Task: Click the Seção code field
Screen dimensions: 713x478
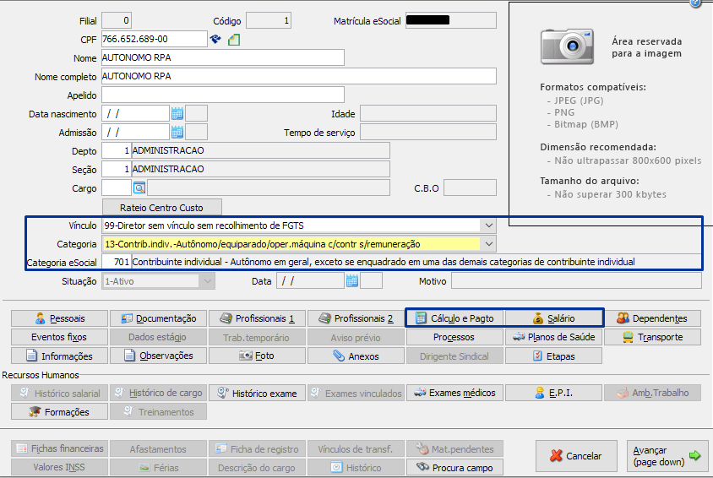Action: click(x=117, y=169)
